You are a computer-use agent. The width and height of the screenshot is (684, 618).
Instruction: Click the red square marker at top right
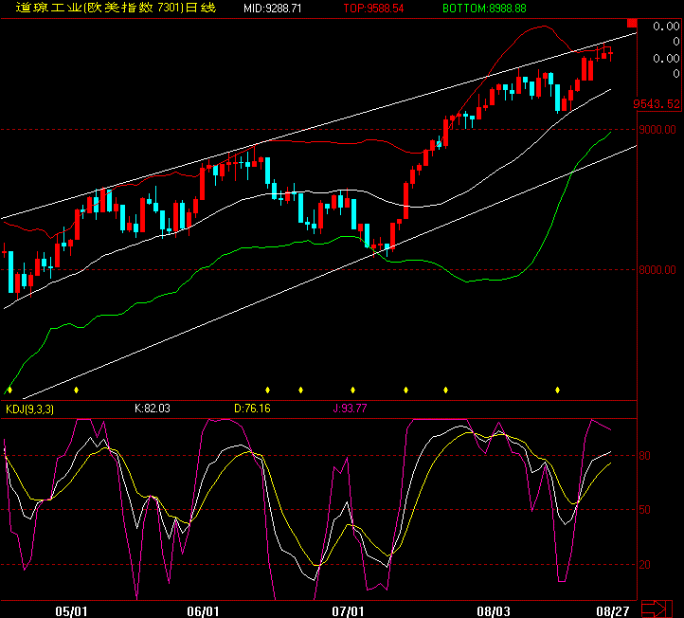coord(632,23)
